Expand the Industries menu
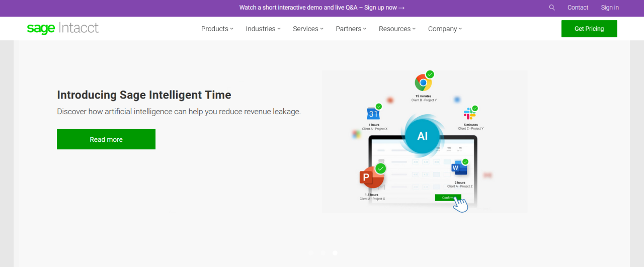 [263, 29]
